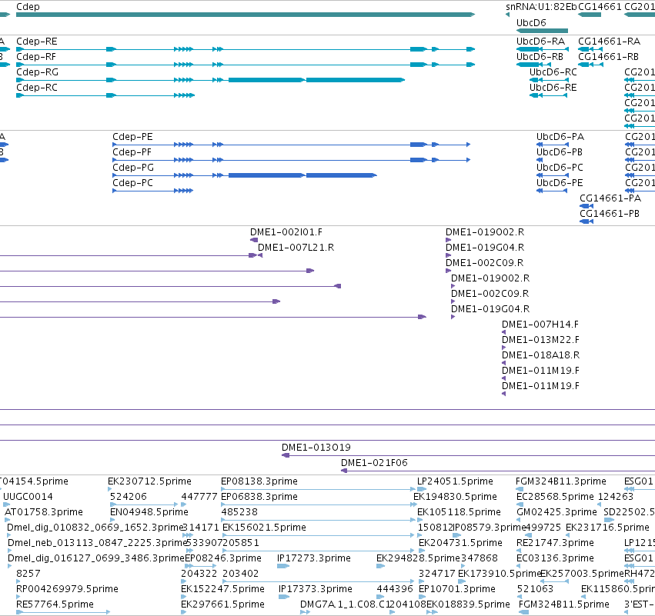The width and height of the screenshot is (655, 616).
Task: Click the UbcD6 gene span bar
Action: [542, 31]
